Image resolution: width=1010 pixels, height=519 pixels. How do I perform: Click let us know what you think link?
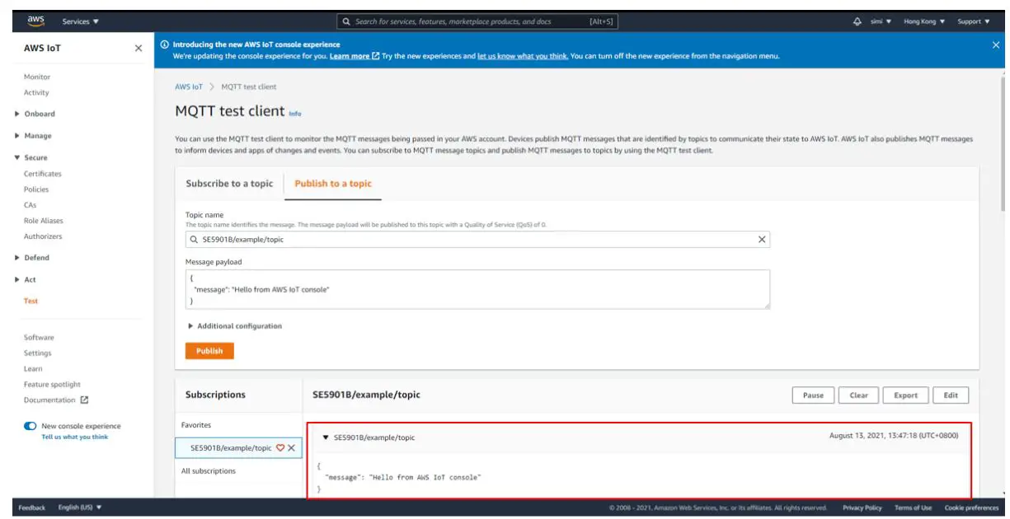click(523, 56)
